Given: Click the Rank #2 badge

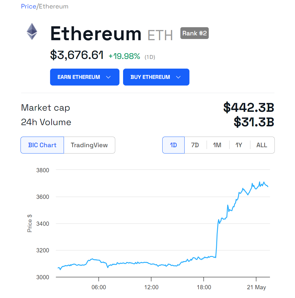Looking at the screenshot, I should [195, 33].
